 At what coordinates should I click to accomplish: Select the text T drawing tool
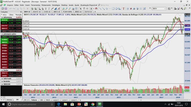[124, 9]
